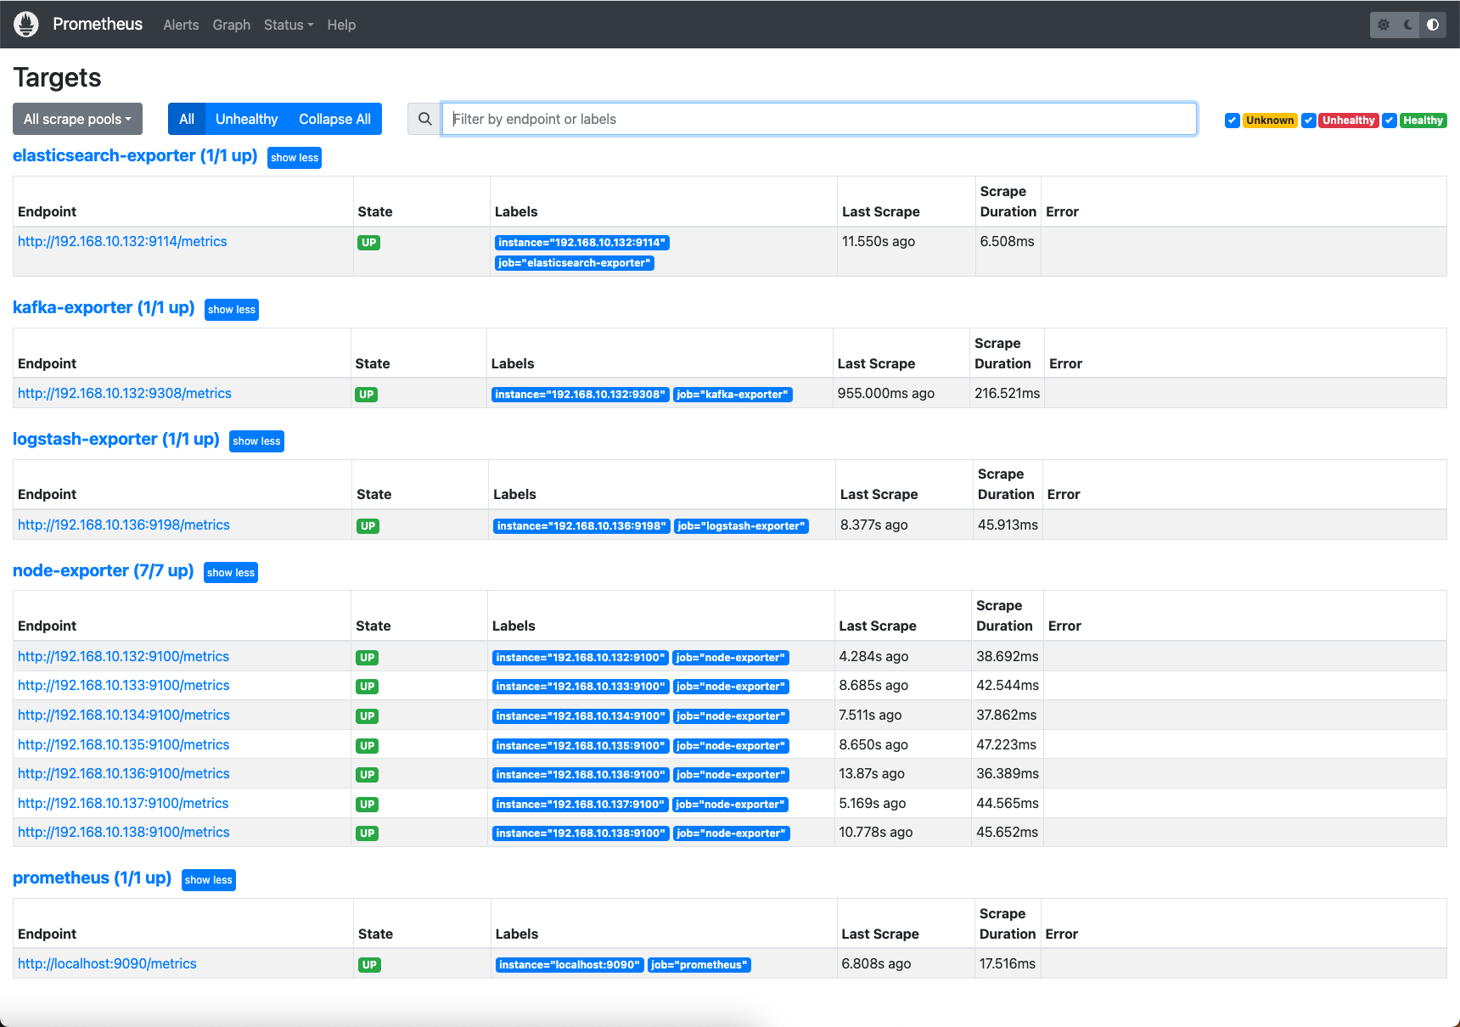1460x1027 pixels.
Task: Click the Prometheus brand title
Action: (98, 24)
